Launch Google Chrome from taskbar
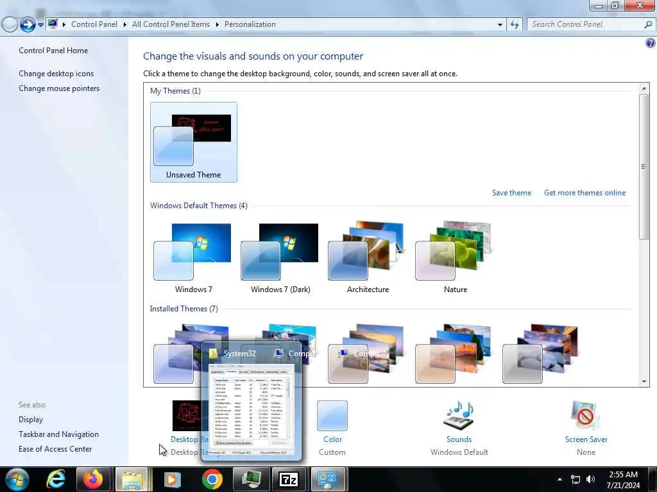Viewport: 657px width, 492px height. click(212, 479)
